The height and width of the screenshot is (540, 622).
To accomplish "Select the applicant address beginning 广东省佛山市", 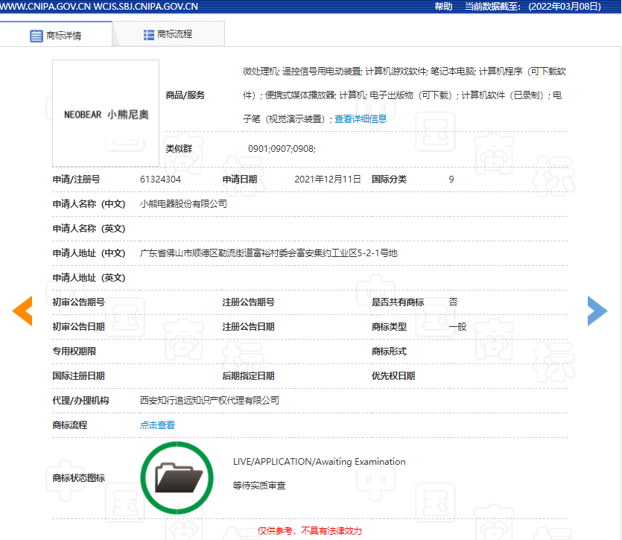I will click(269, 253).
